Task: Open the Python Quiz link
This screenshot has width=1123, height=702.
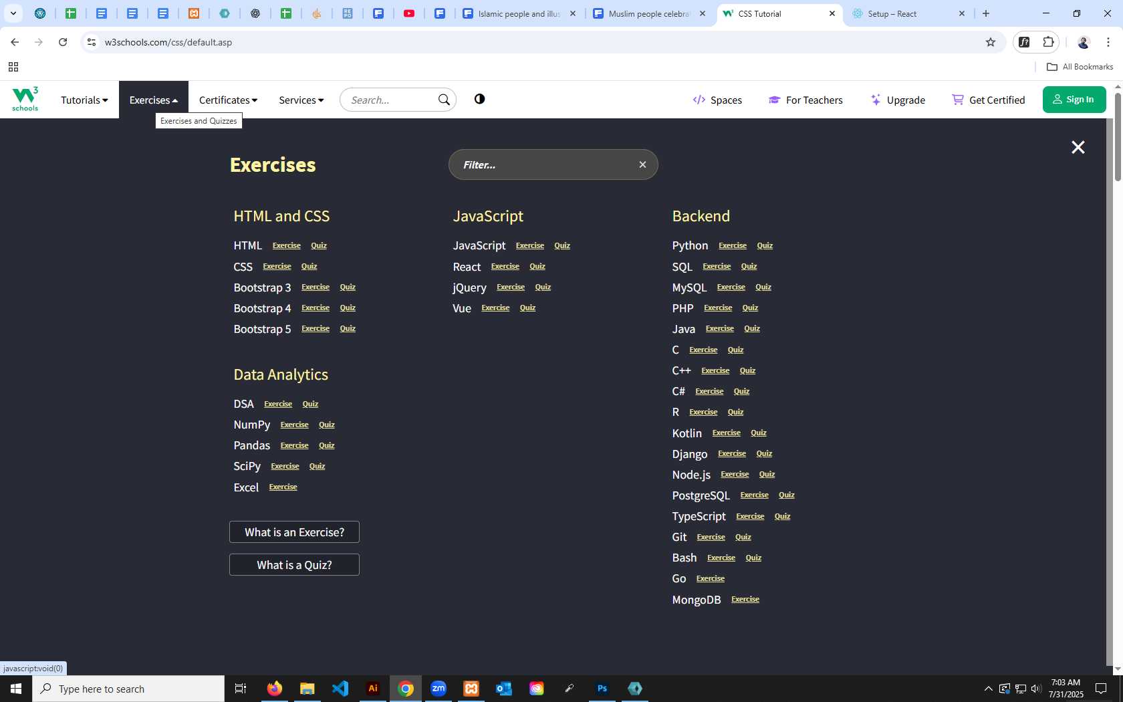Action: [x=765, y=245]
